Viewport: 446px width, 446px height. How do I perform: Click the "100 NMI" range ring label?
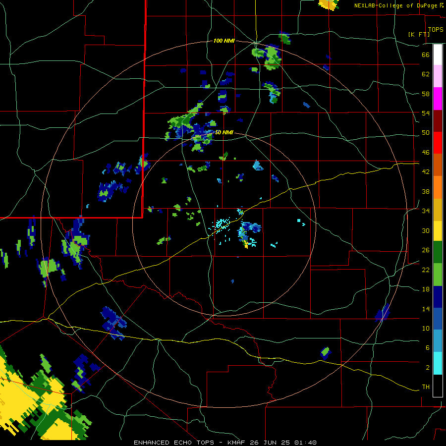(x=224, y=41)
